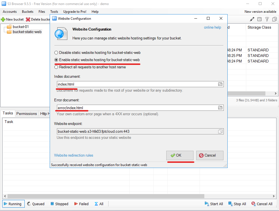The width and height of the screenshot is (279, 211).
Task: Click the pencil edit icon in toolbar
Action: [x=252, y=19]
